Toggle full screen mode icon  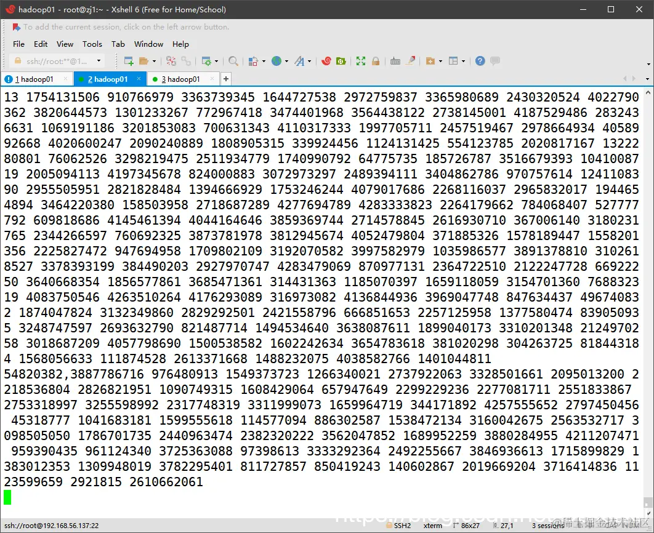point(361,62)
